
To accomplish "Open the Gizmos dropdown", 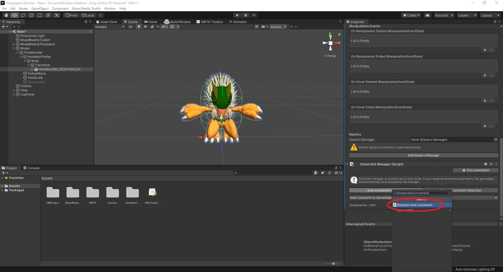I will coord(278,27).
